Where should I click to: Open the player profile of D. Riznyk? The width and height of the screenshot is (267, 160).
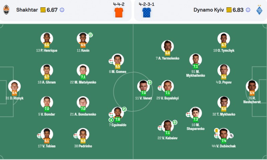coord(14,86)
